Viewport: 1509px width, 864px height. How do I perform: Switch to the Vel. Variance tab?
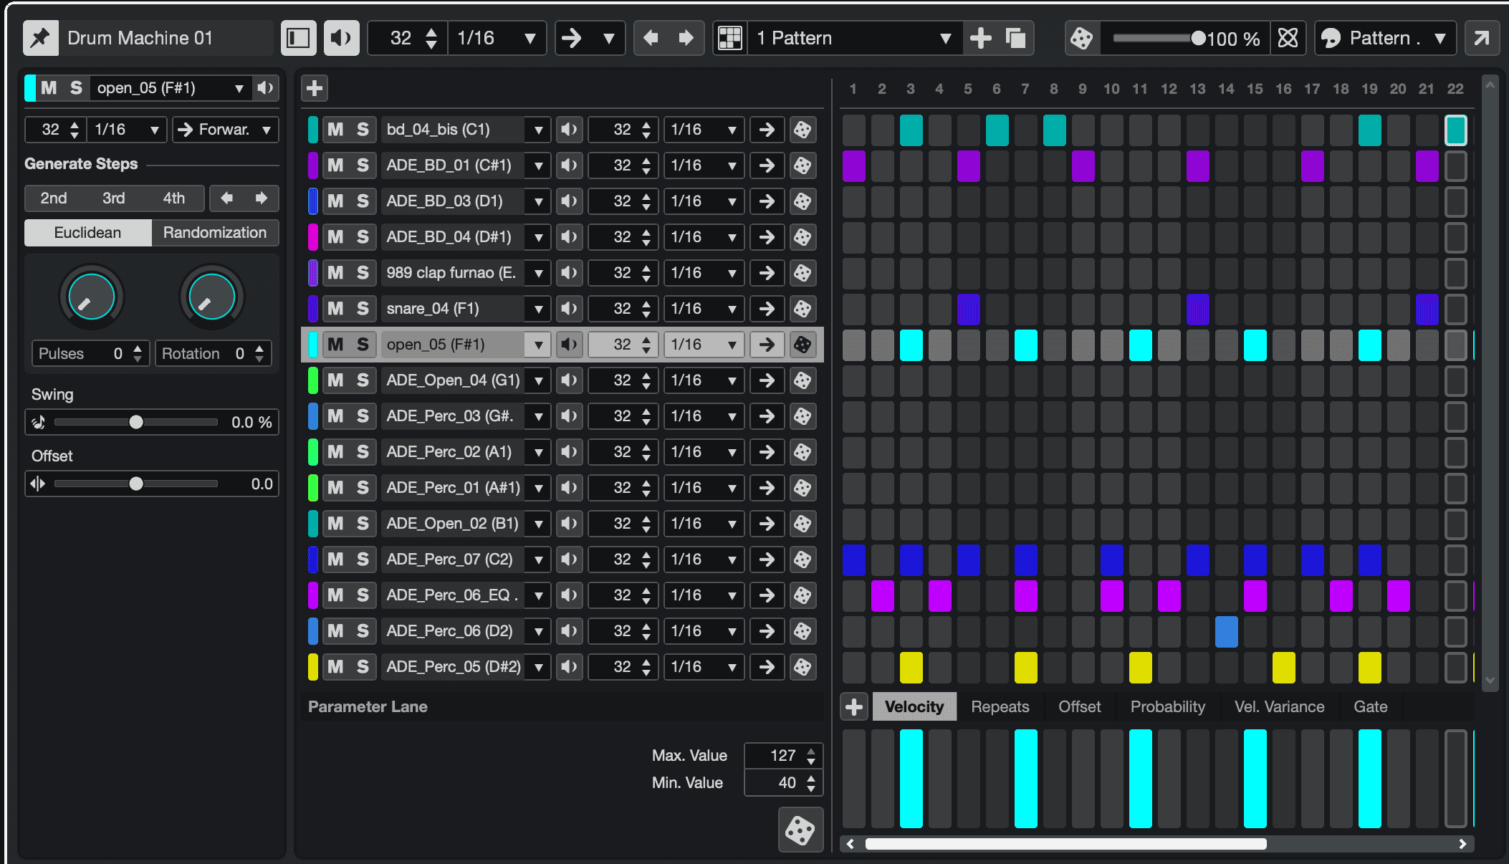tap(1279, 707)
